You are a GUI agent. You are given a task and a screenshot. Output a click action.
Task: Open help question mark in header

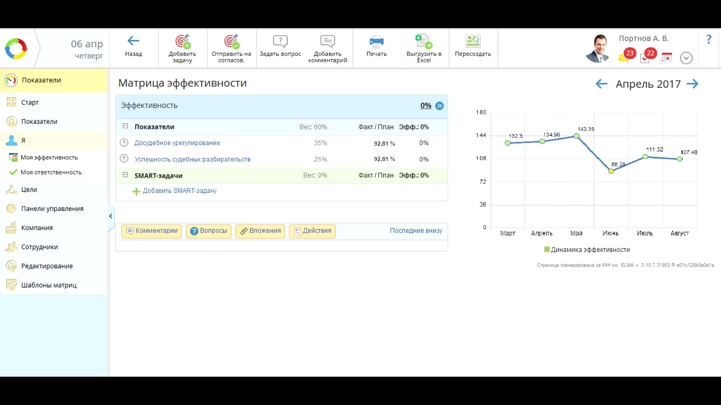(x=709, y=40)
